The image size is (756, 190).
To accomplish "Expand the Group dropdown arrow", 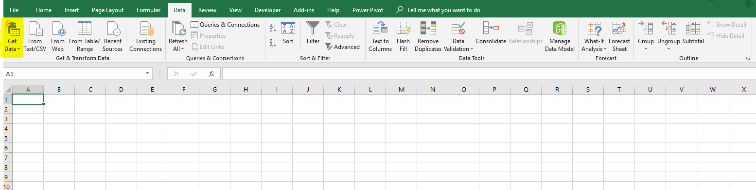I will (646, 49).
